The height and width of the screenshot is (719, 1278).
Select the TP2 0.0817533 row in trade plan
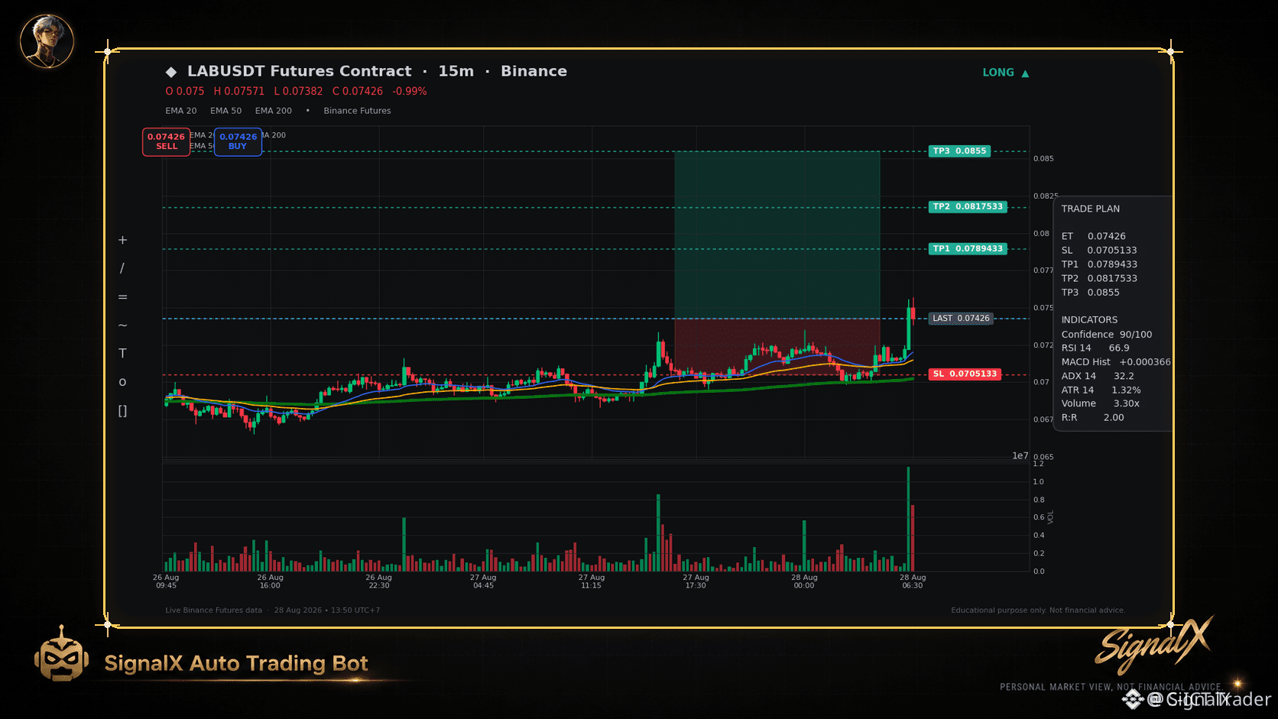pos(1099,279)
